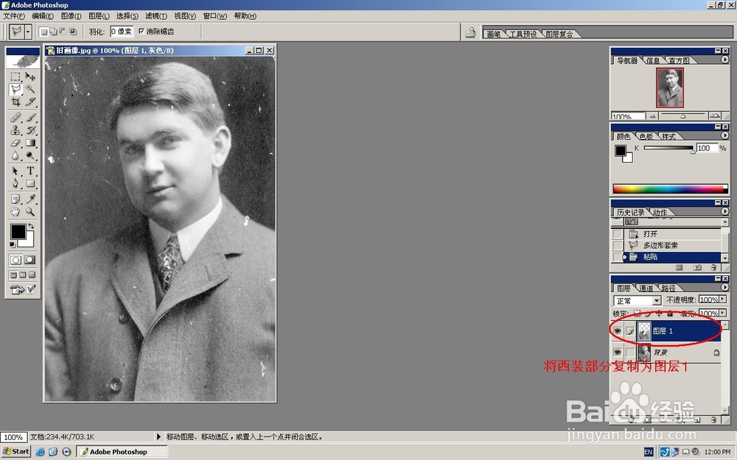
Task: Select the Notes tool
Action: [15, 199]
